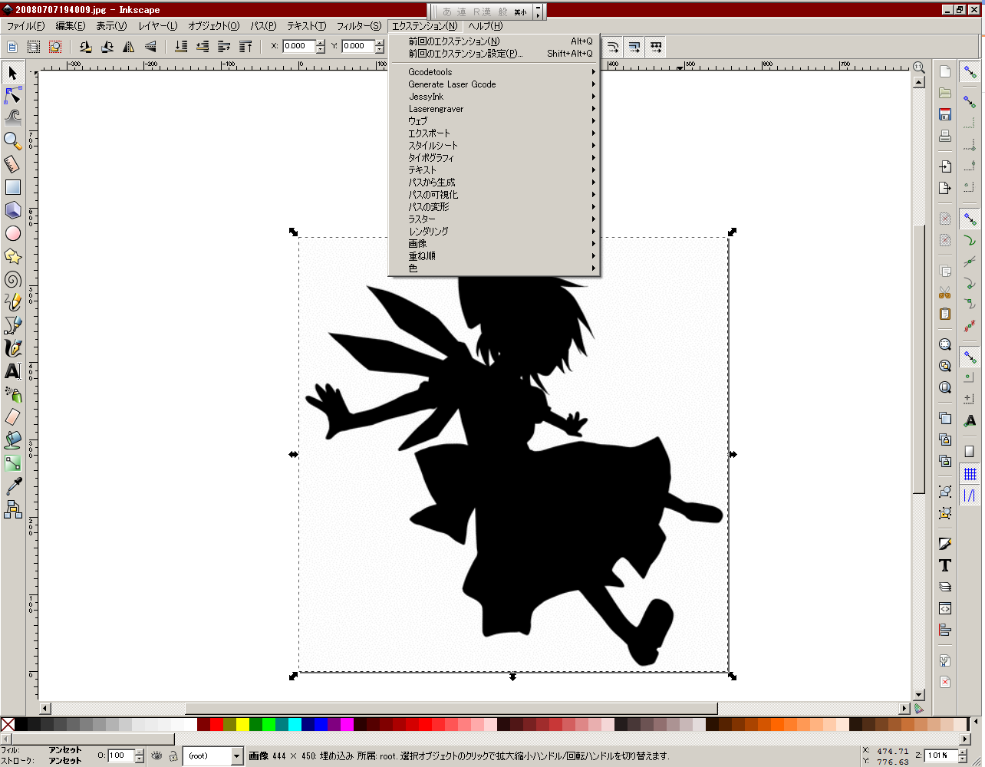
Task: Select the Tweak tool
Action: 12,118
